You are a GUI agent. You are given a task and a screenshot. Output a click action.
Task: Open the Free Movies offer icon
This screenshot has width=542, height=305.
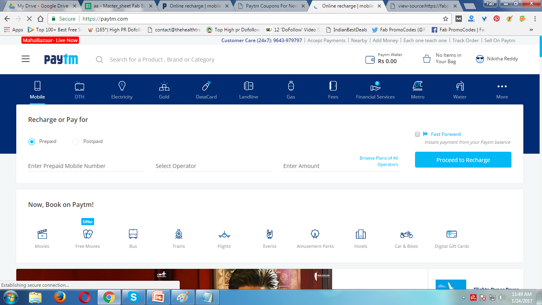pyautogui.click(x=88, y=234)
